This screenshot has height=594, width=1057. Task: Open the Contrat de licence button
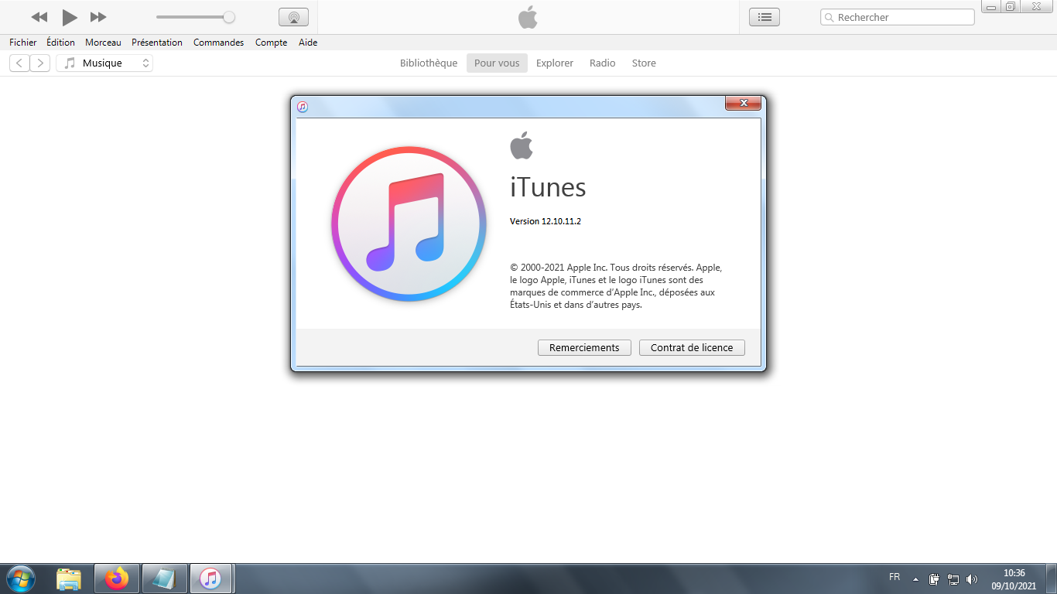click(692, 348)
